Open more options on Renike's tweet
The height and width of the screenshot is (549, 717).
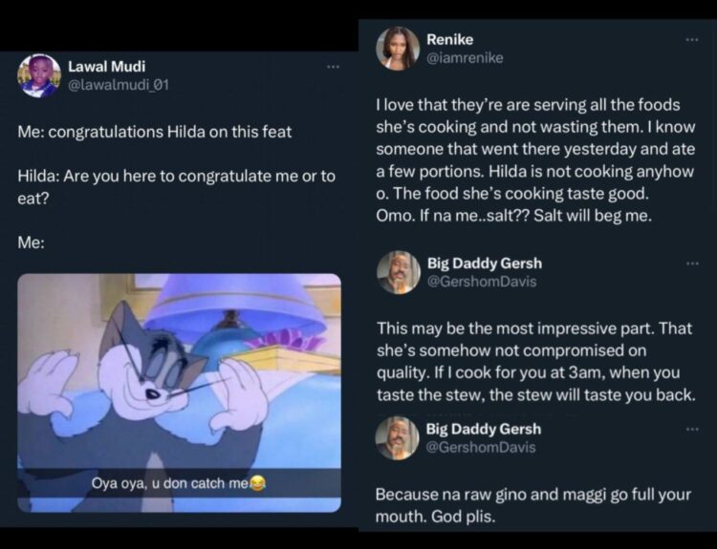(x=692, y=40)
